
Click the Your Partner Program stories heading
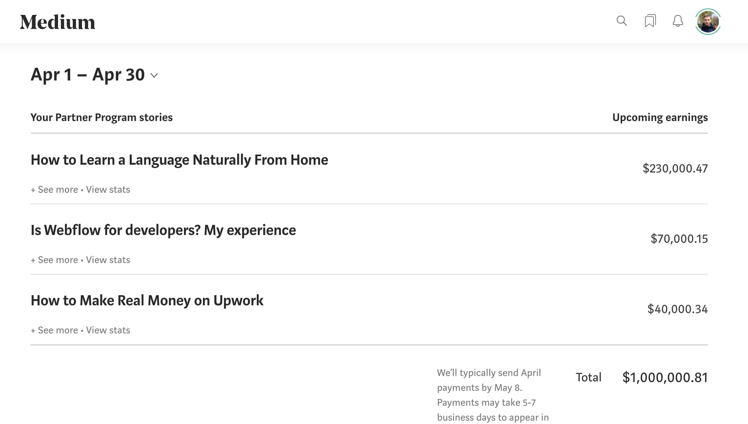[x=102, y=117]
